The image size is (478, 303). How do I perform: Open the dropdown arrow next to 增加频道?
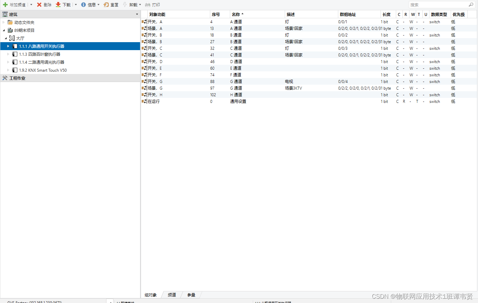coord(31,5)
